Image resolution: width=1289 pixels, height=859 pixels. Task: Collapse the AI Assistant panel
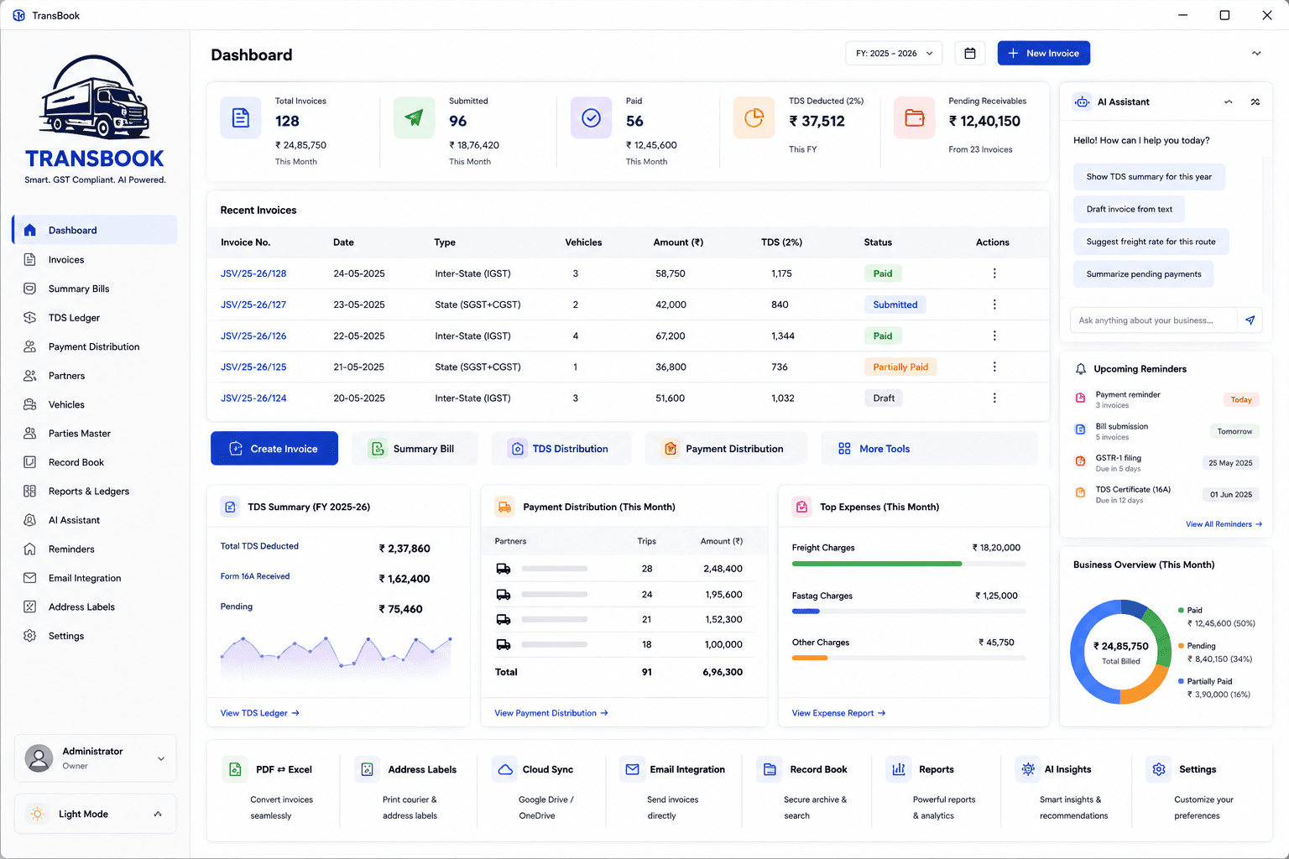click(1228, 102)
